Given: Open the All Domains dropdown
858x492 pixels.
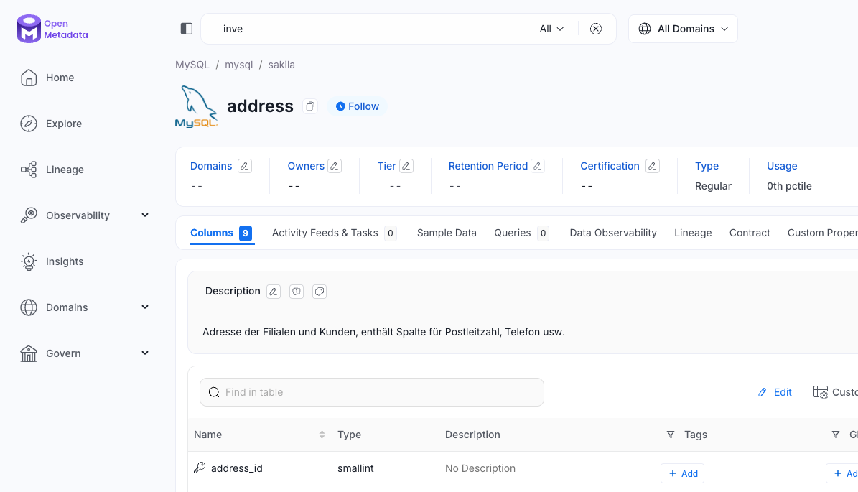Looking at the screenshot, I should [683, 29].
